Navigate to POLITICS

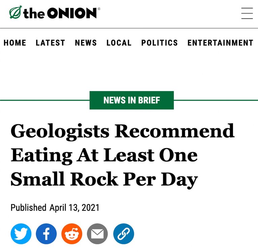159,43
